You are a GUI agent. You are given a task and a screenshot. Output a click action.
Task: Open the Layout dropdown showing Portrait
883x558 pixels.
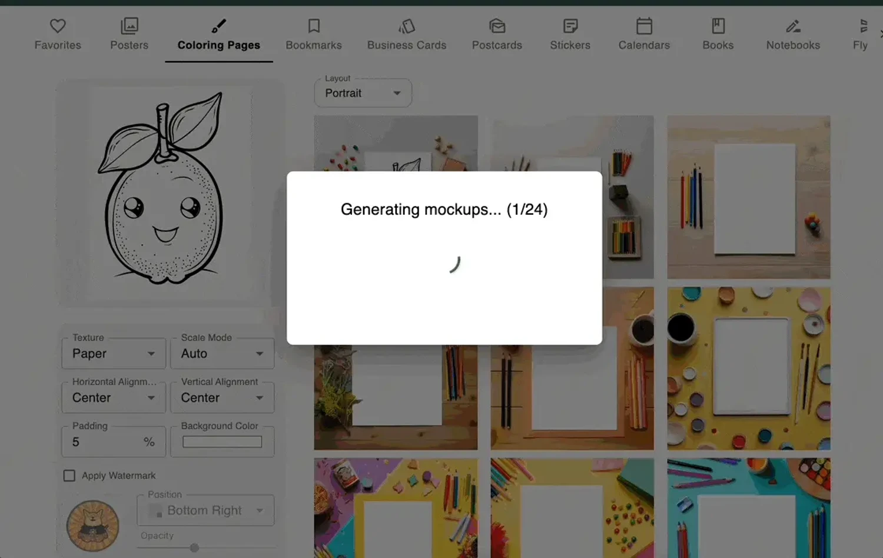pyautogui.click(x=363, y=92)
